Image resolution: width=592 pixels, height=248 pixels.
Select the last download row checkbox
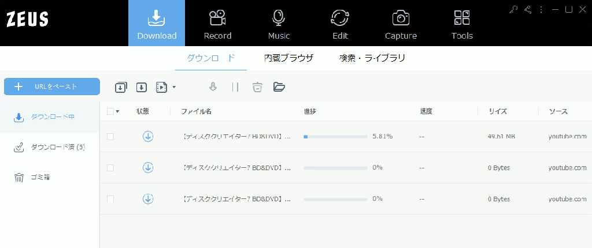point(110,199)
